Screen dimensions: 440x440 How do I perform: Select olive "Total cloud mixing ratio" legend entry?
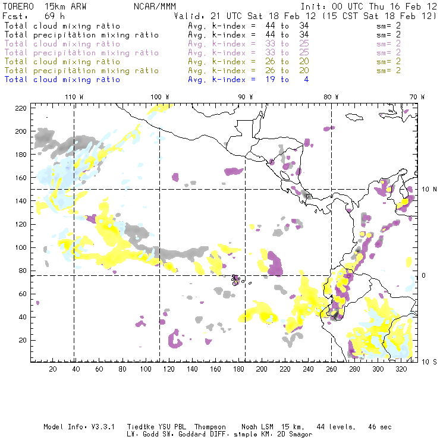pyautogui.click(x=62, y=61)
